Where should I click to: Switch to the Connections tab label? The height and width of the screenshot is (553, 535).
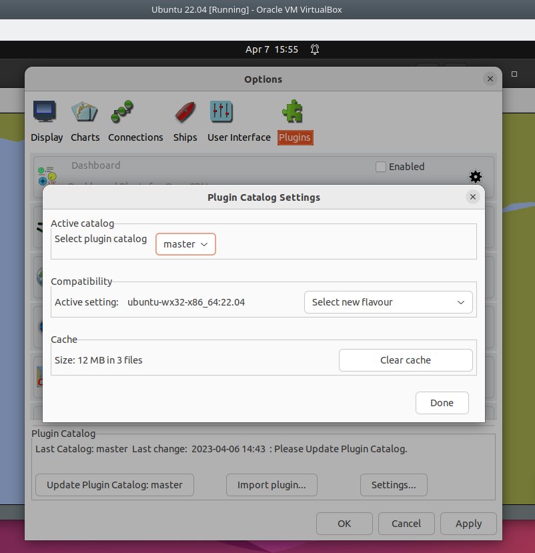coord(135,137)
